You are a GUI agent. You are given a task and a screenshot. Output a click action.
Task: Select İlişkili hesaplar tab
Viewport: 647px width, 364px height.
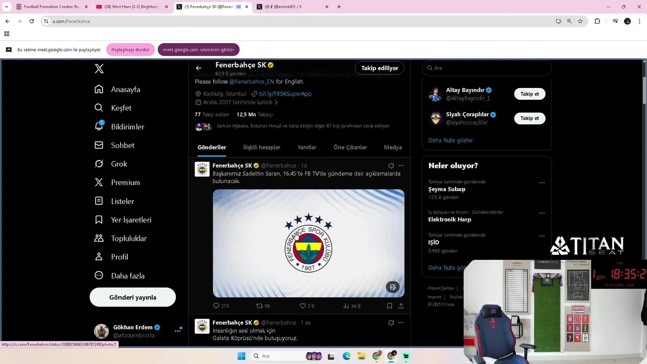coord(262,148)
